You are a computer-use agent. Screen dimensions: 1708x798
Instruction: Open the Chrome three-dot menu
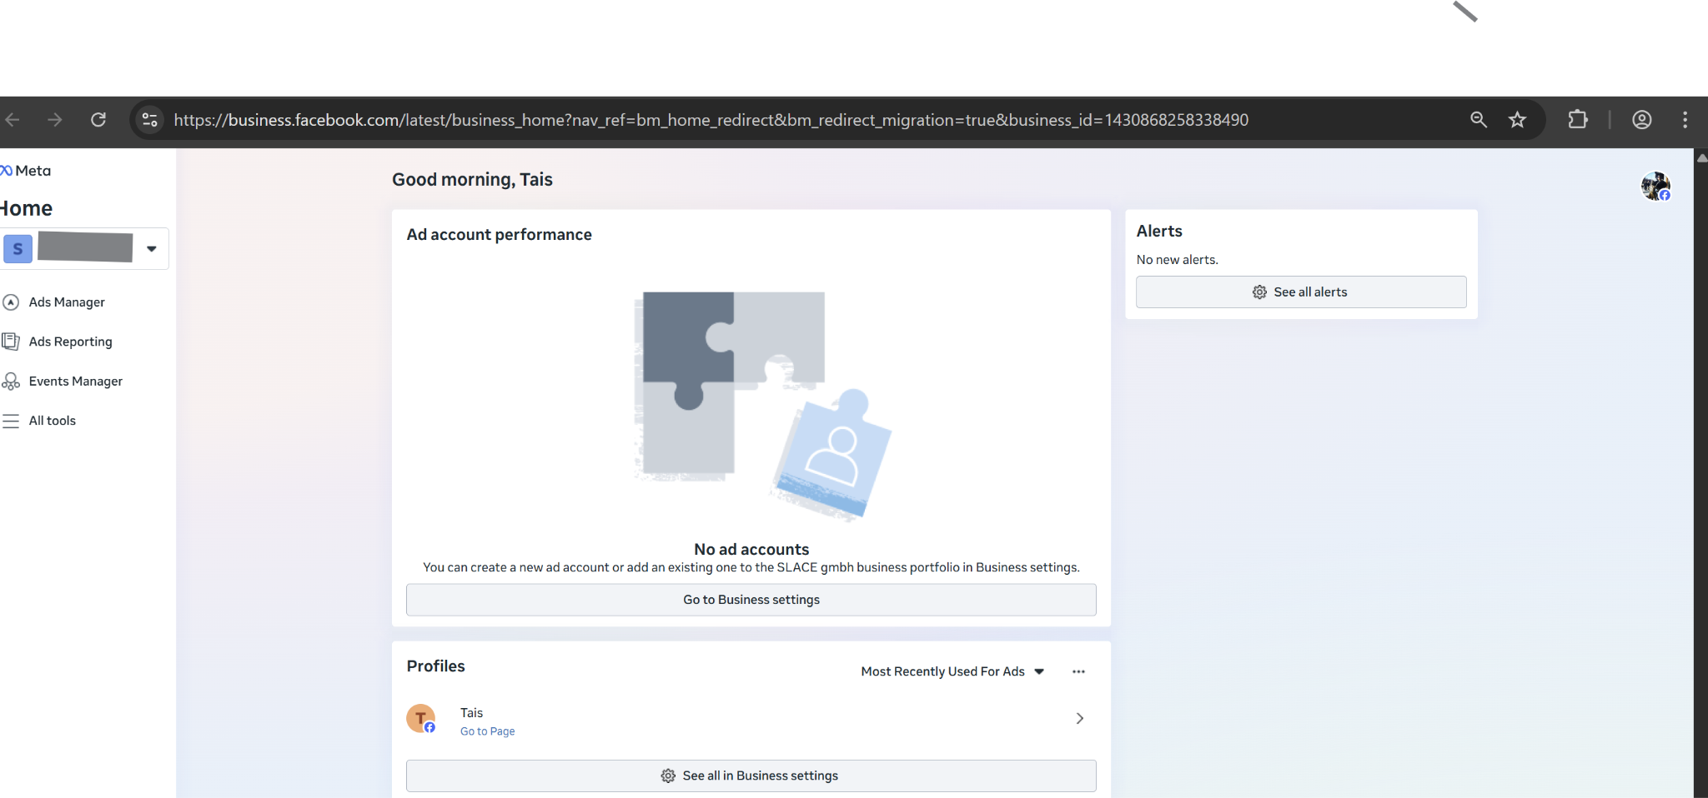coord(1685,120)
